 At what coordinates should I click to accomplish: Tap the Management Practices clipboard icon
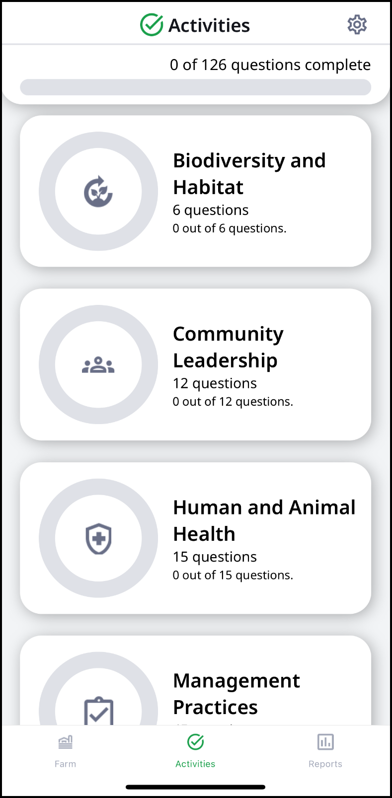pyautogui.click(x=98, y=711)
